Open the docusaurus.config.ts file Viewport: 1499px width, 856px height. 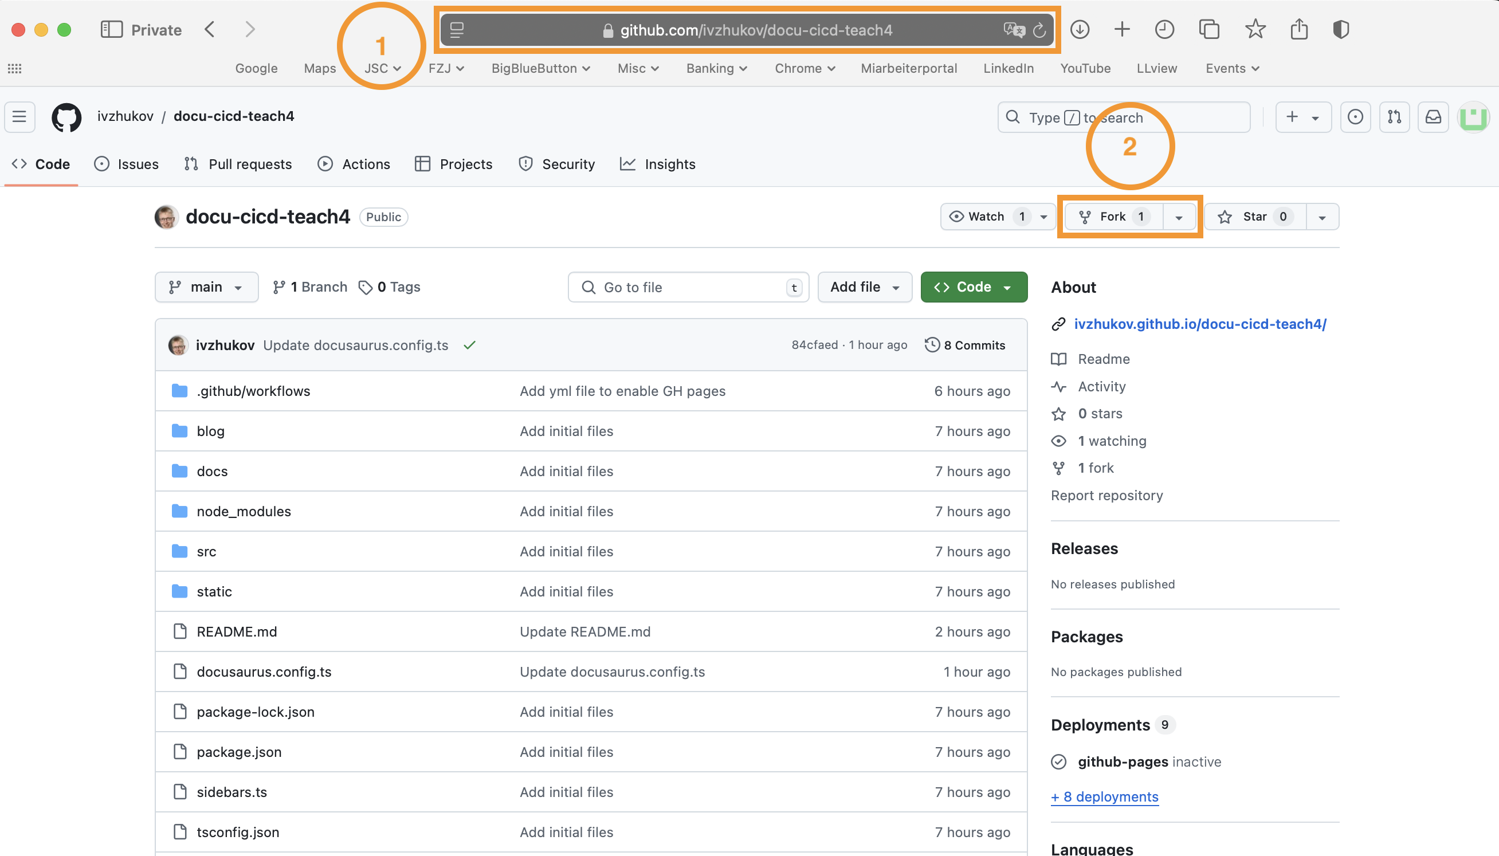(x=264, y=672)
